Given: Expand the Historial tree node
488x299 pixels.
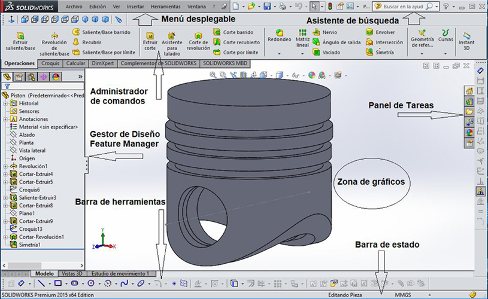Looking at the screenshot, I should coord(5,103).
